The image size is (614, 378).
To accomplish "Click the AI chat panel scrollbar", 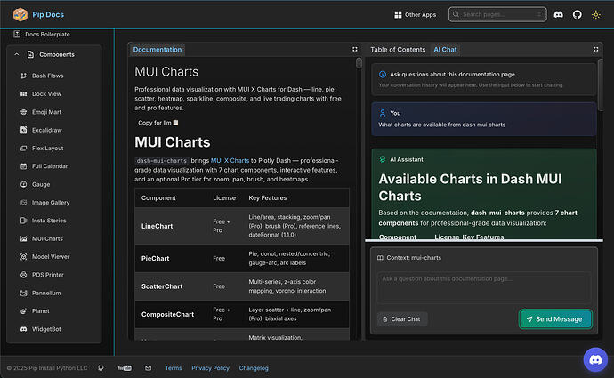I will click(601, 84).
